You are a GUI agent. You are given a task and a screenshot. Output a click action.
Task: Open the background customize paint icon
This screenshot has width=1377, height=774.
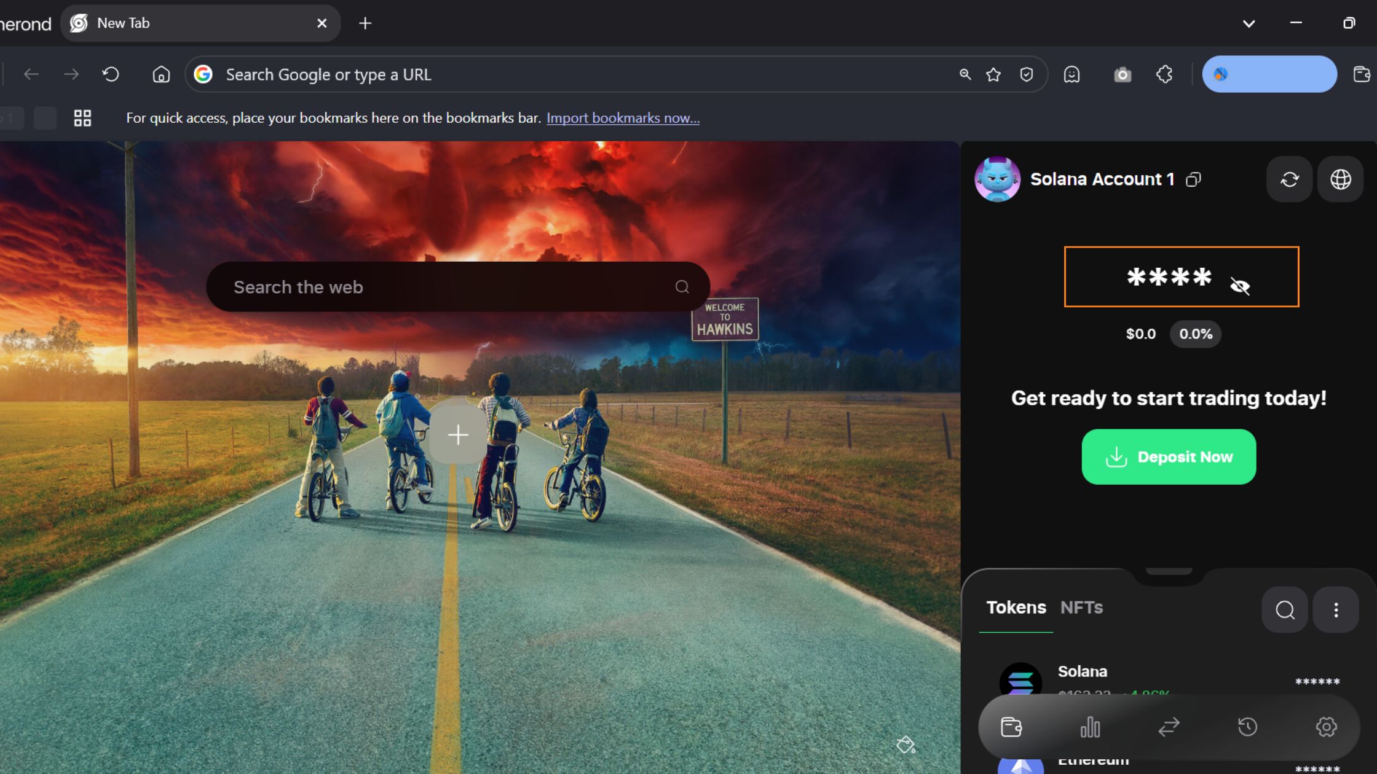(905, 745)
